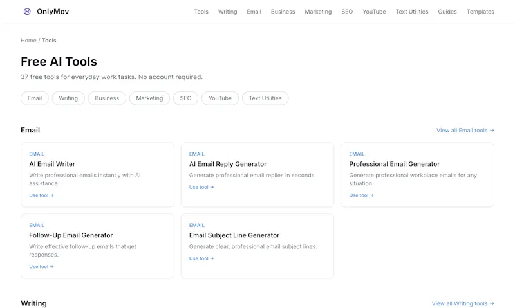Click the Writing section heading
Screen dimensions: 515x308
[34, 303]
